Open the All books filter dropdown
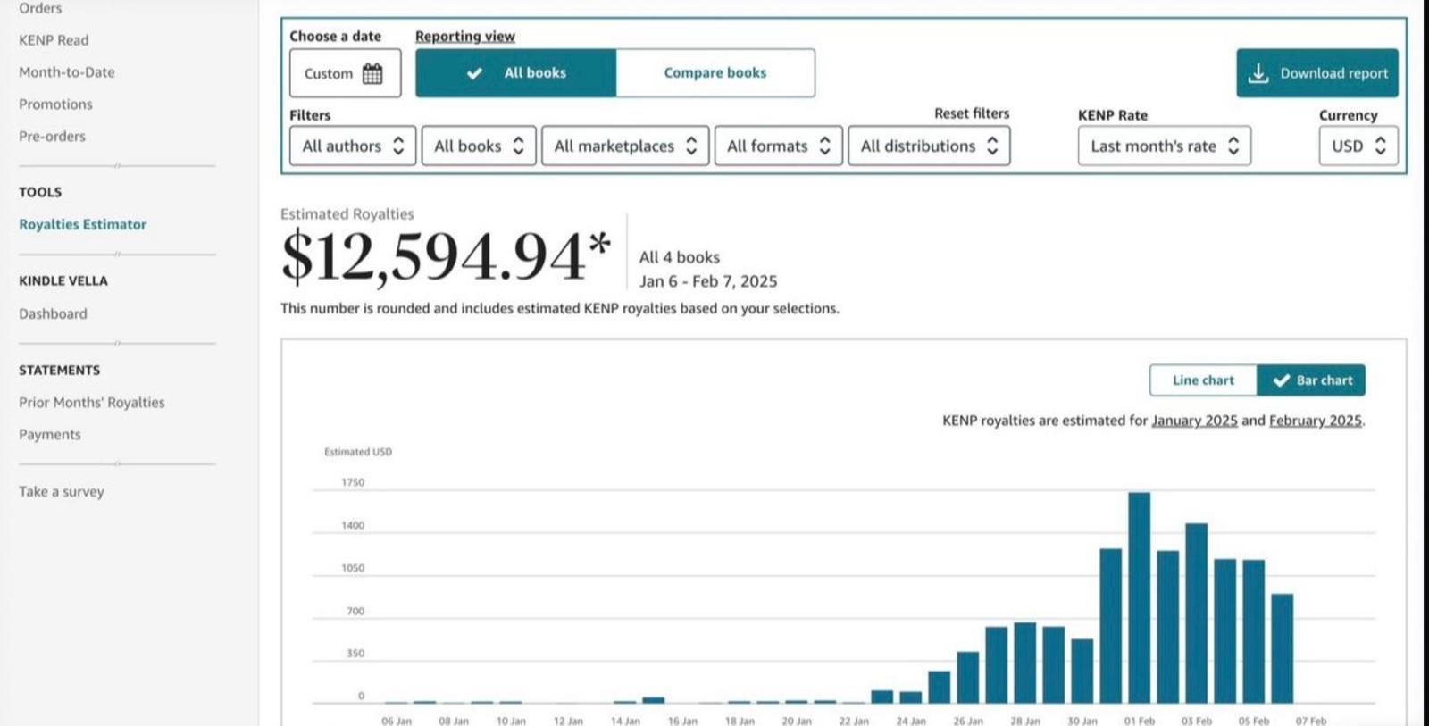Screen dimensions: 1429x726 478,146
